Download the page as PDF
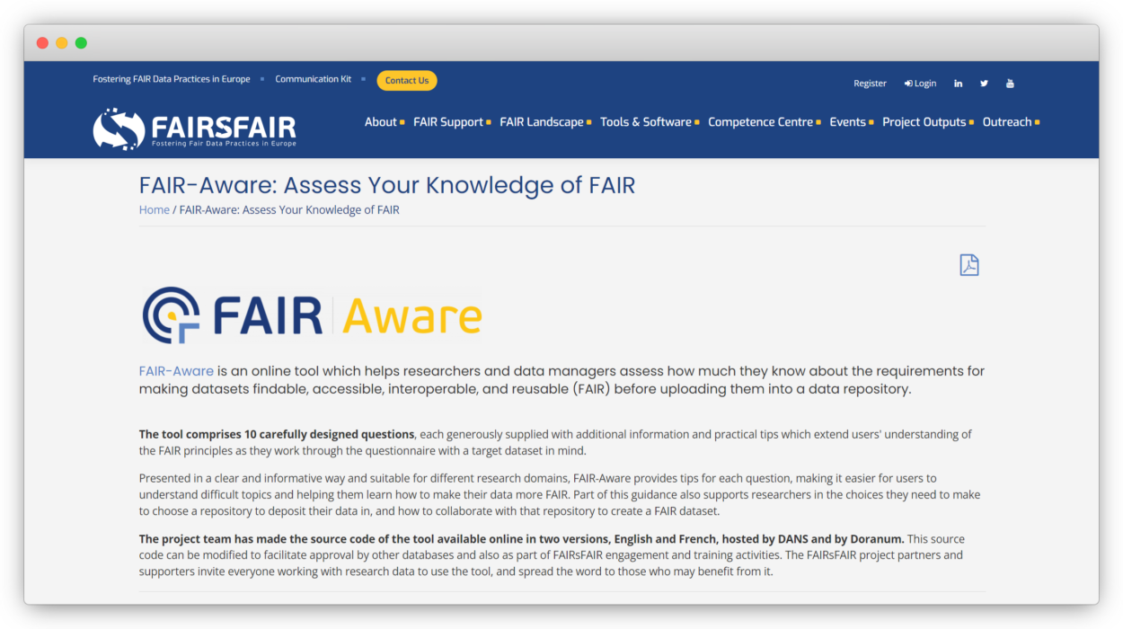The image size is (1123, 629). [x=968, y=264]
